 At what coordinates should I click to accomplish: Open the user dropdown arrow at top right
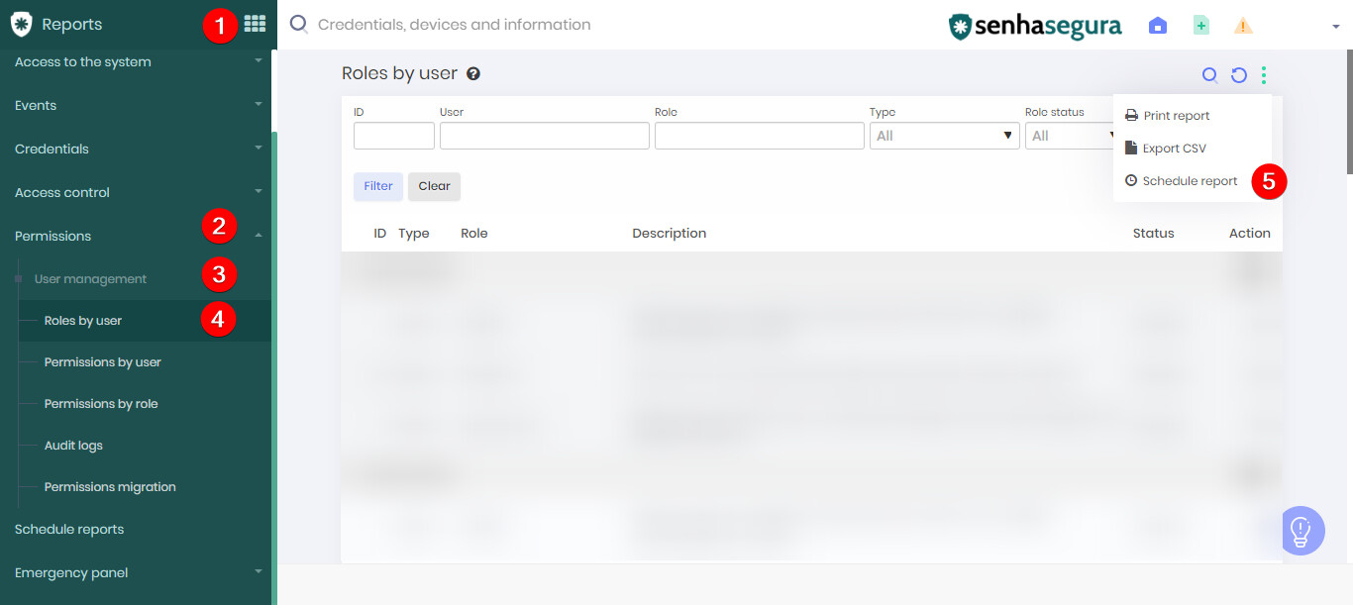1336,28
